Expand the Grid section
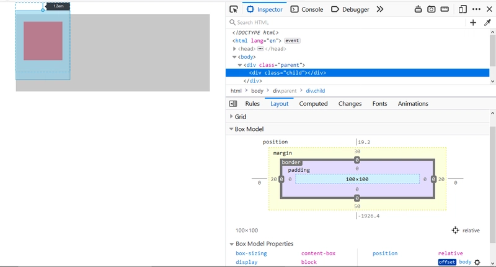 232,116
